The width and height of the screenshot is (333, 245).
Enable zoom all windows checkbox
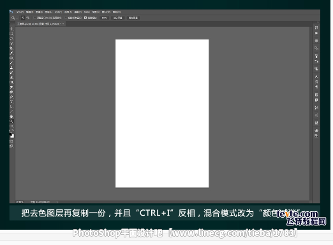pyautogui.click(x=66, y=18)
